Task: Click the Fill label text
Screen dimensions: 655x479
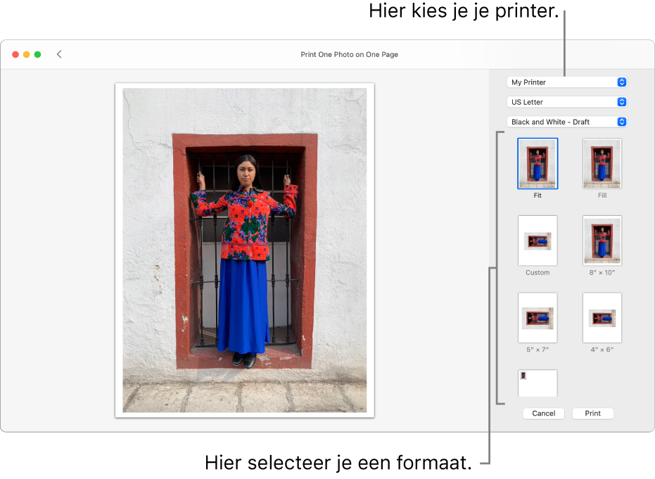Action: (602, 196)
